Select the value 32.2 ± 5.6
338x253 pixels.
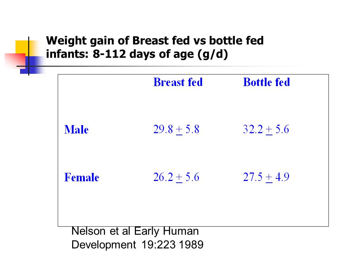(266, 130)
